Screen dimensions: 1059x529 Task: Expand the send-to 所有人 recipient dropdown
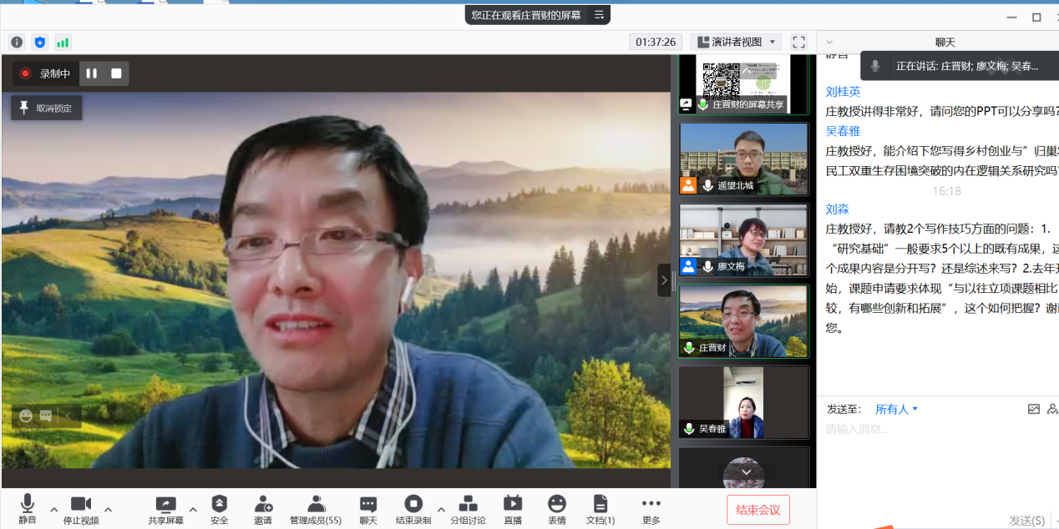(896, 409)
